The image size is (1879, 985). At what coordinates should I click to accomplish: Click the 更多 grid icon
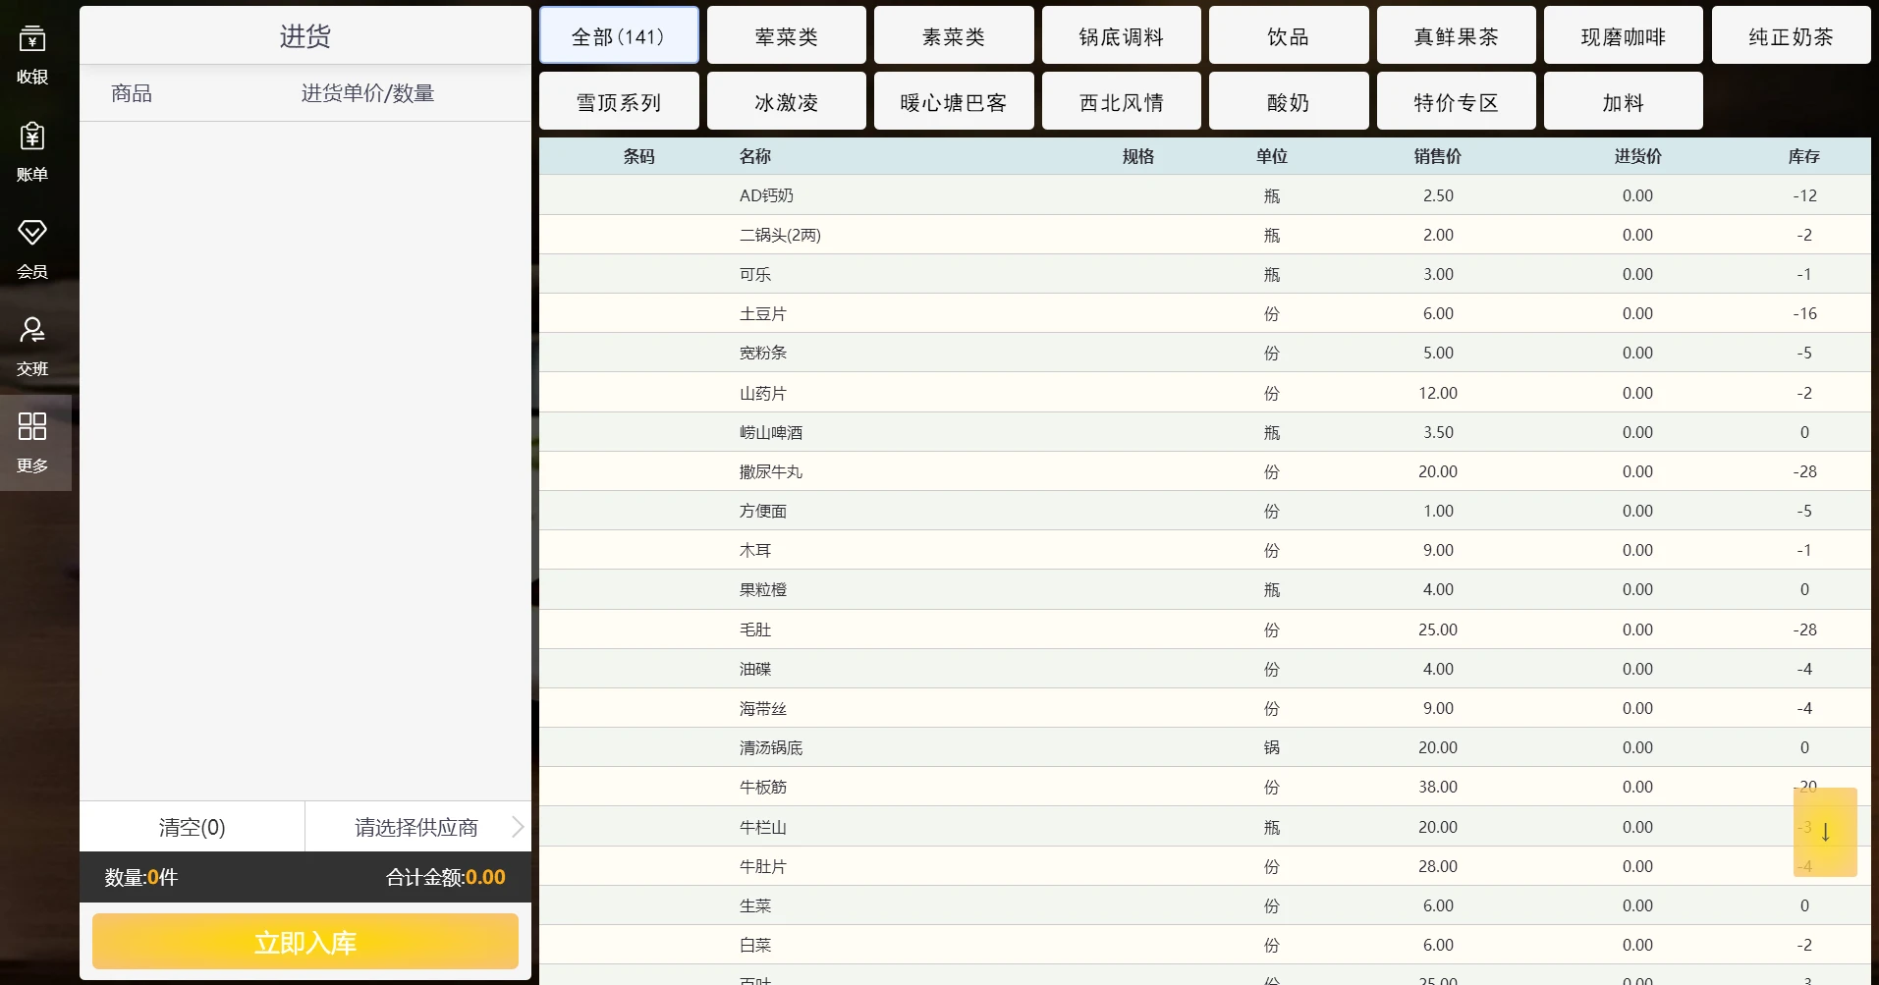point(32,442)
